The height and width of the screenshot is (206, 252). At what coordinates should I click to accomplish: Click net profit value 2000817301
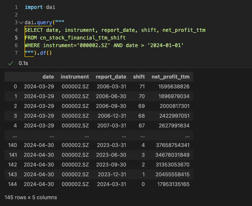[x=174, y=106]
